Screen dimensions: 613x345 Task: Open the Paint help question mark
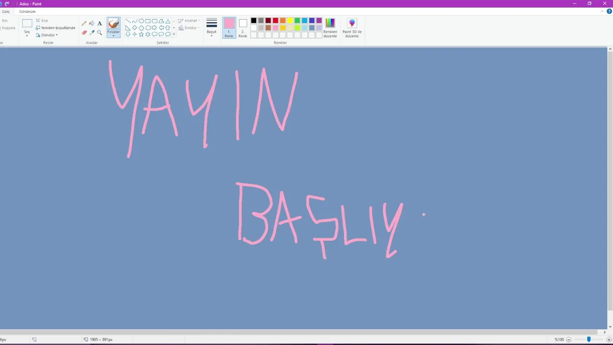(609, 11)
